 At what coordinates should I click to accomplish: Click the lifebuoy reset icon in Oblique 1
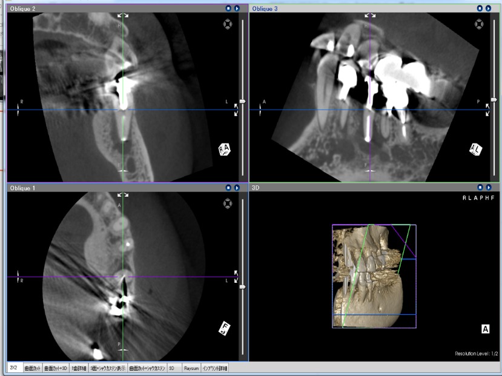pyautogui.click(x=228, y=203)
